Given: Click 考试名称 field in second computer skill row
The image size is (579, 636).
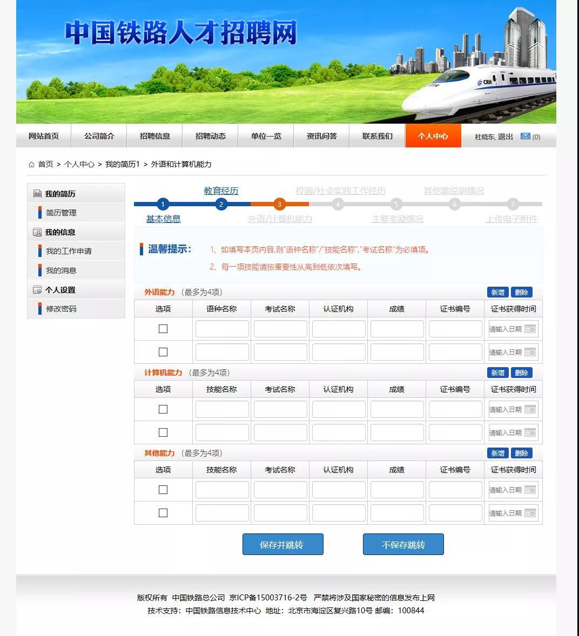Looking at the screenshot, I should (280, 433).
